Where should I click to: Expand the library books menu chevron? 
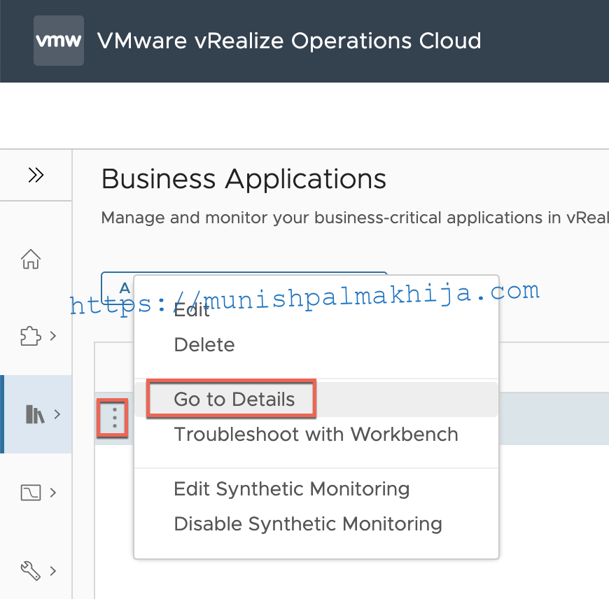point(57,414)
